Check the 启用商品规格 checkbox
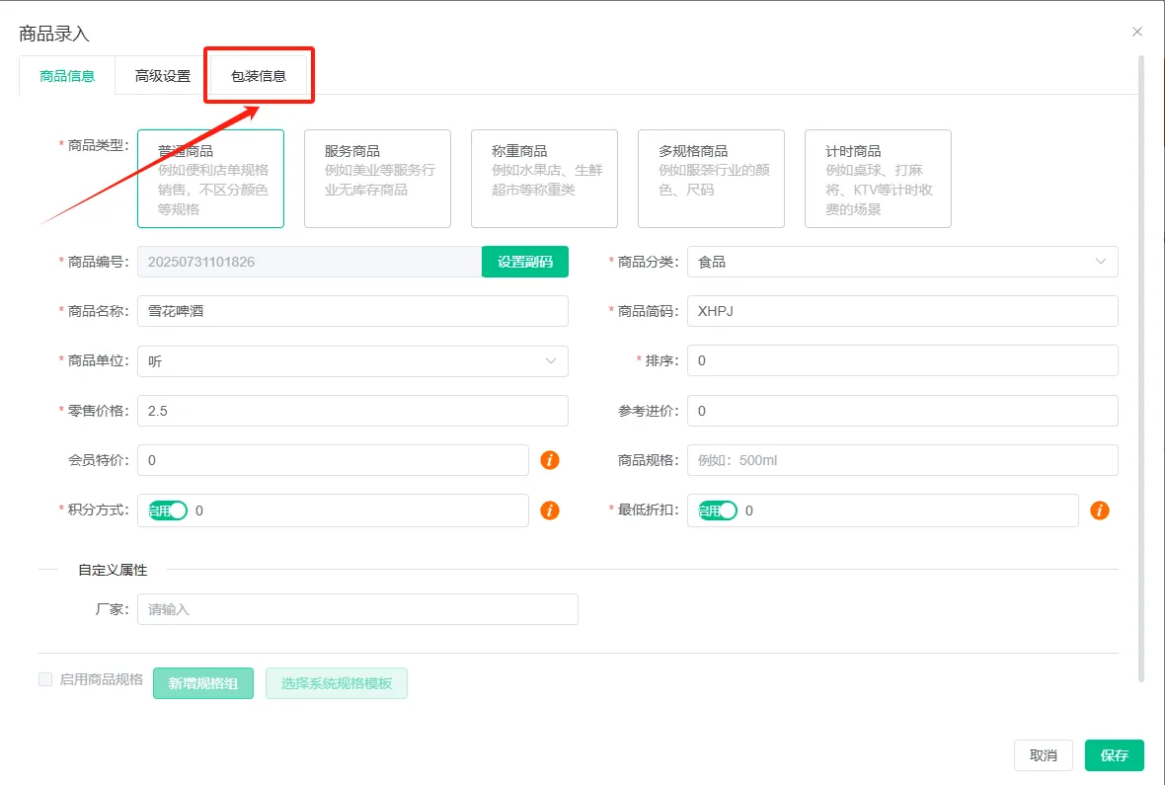The image size is (1165, 785). click(45, 679)
